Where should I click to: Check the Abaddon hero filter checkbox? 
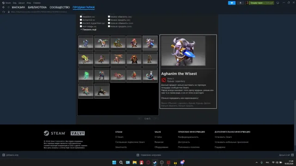click(81, 17)
